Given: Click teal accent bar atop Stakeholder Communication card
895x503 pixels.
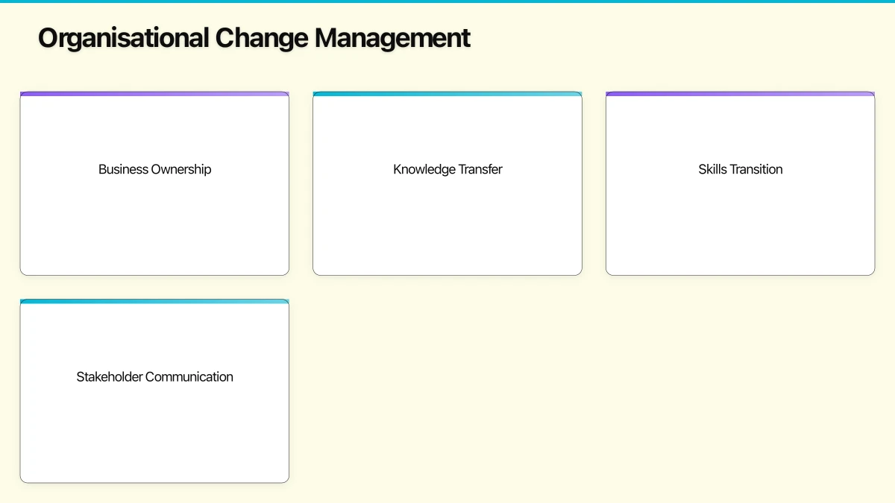Looking at the screenshot, I should pos(154,302).
